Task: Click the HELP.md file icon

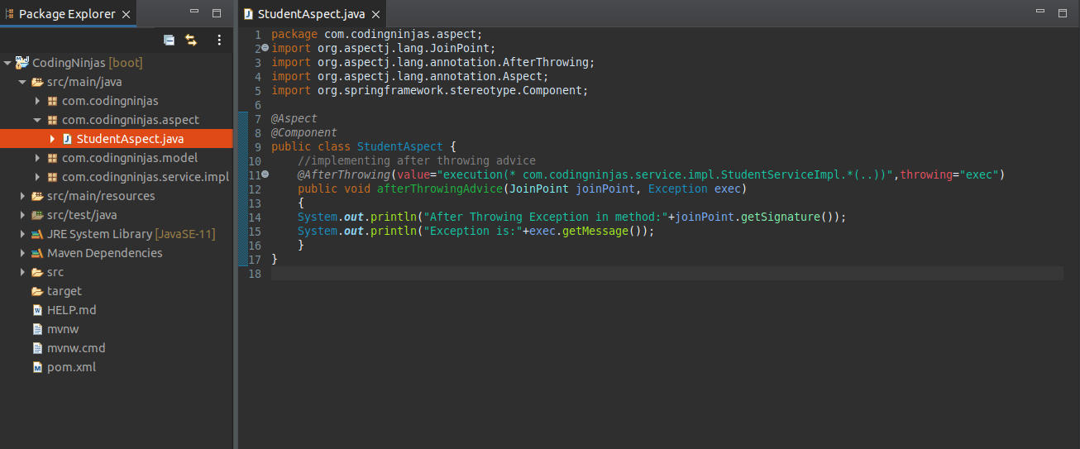Action: tap(37, 310)
